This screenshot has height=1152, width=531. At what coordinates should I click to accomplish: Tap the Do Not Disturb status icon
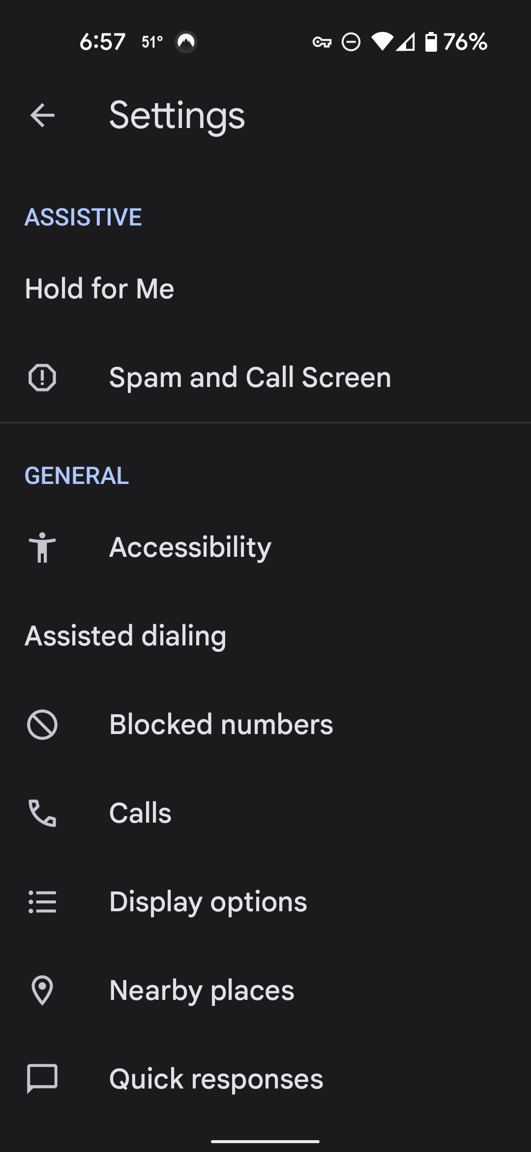tap(351, 42)
